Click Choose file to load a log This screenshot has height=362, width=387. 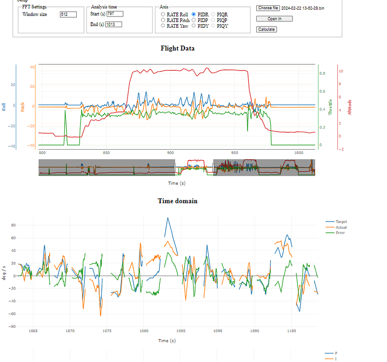269,8
